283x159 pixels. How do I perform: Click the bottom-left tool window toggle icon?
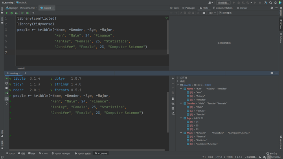tap(2, 157)
